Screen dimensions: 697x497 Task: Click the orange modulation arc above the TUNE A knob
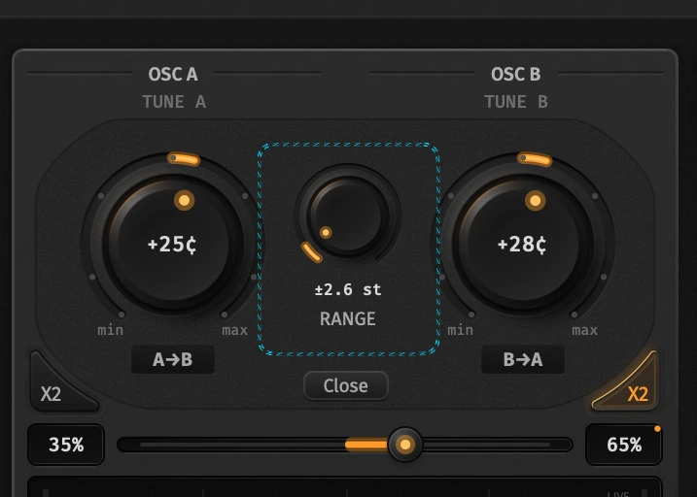(184, 159)
